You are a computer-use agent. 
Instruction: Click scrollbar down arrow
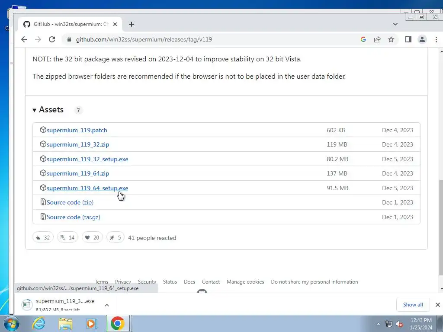coord(441,289)
